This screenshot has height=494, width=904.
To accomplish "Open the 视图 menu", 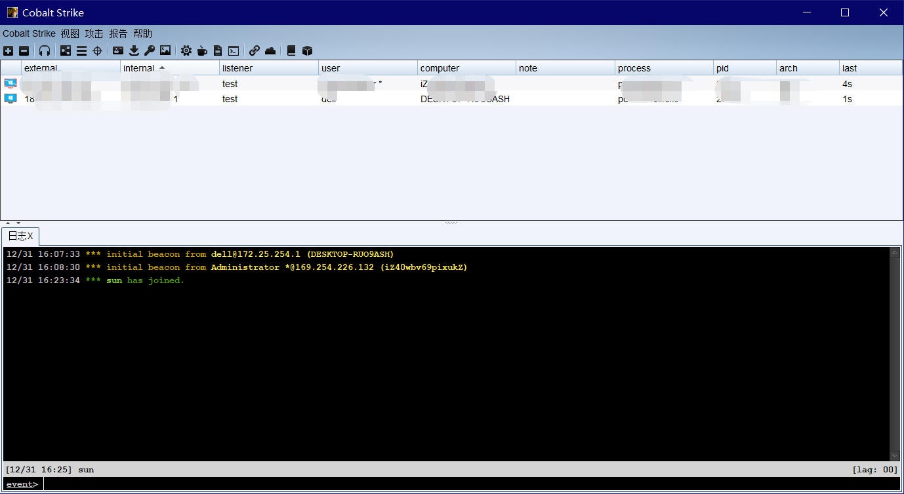I will (70, 33).
